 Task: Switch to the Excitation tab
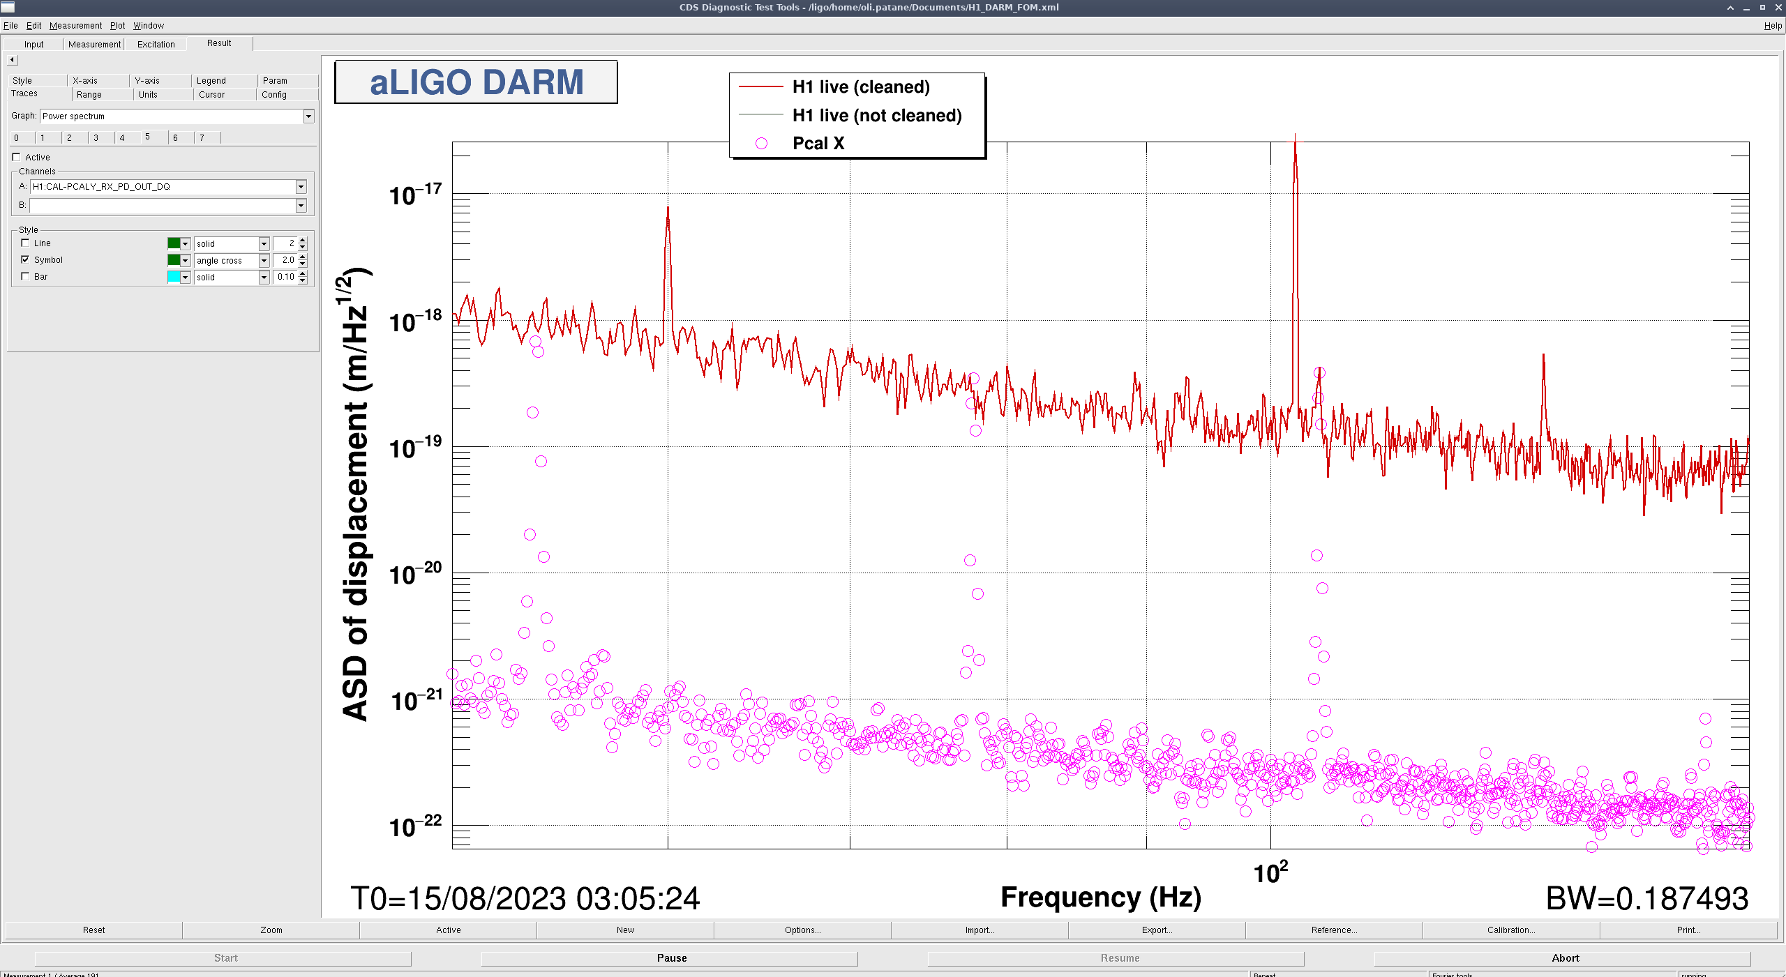point(156,45)
